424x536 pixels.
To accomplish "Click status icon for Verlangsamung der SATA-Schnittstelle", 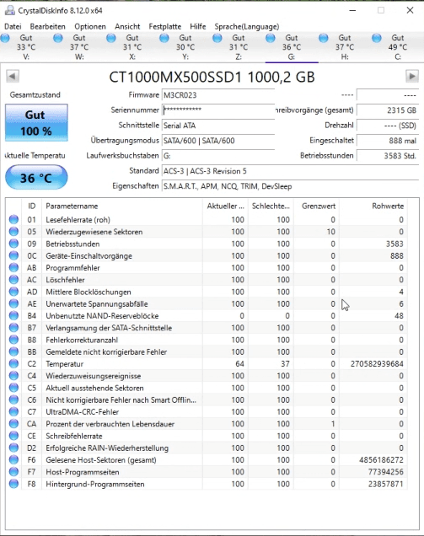I will 13,328.
